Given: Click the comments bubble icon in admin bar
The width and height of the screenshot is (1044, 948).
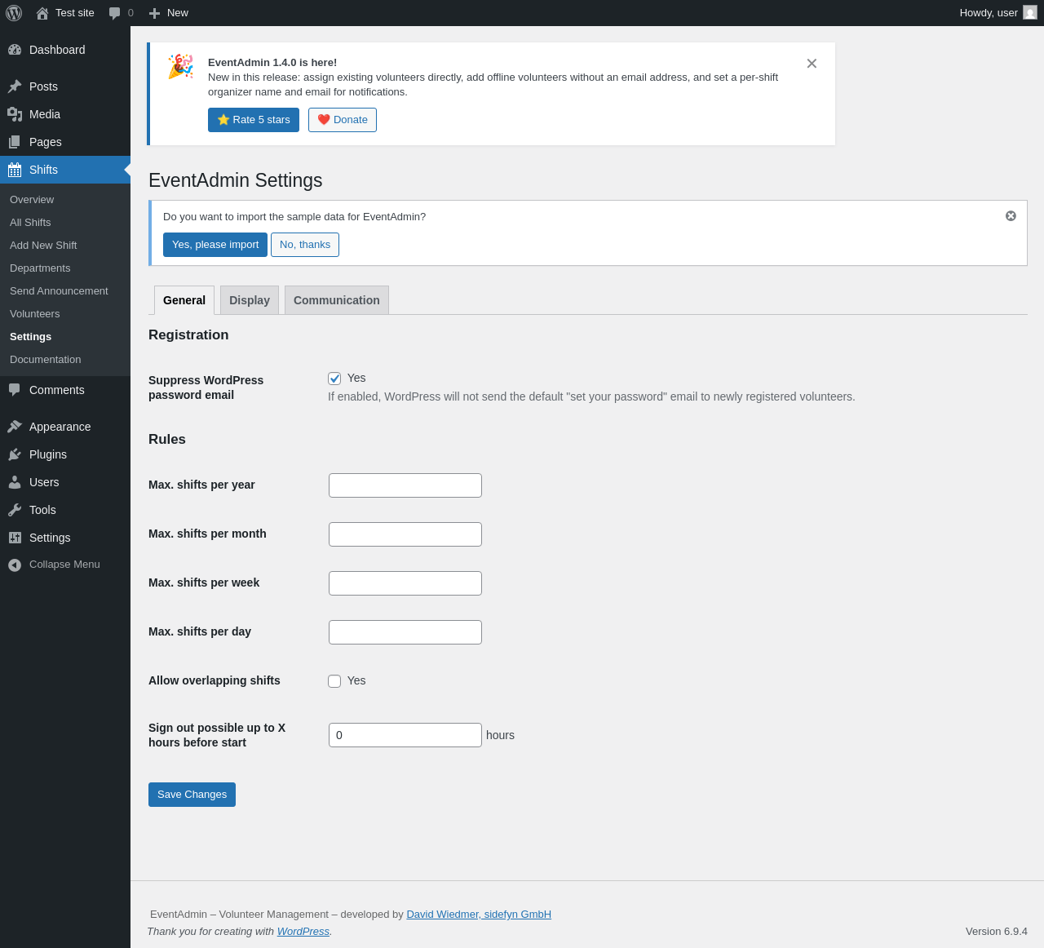Looking at the screenshot, I should coord(115,13).
